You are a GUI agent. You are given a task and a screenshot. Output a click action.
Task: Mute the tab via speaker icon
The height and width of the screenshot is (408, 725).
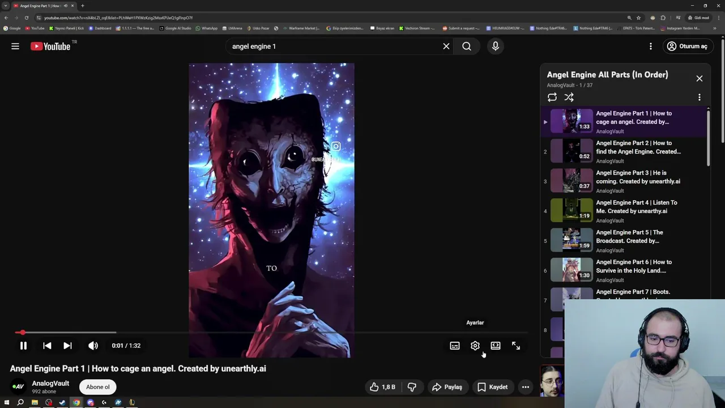(x=66, y=6)
